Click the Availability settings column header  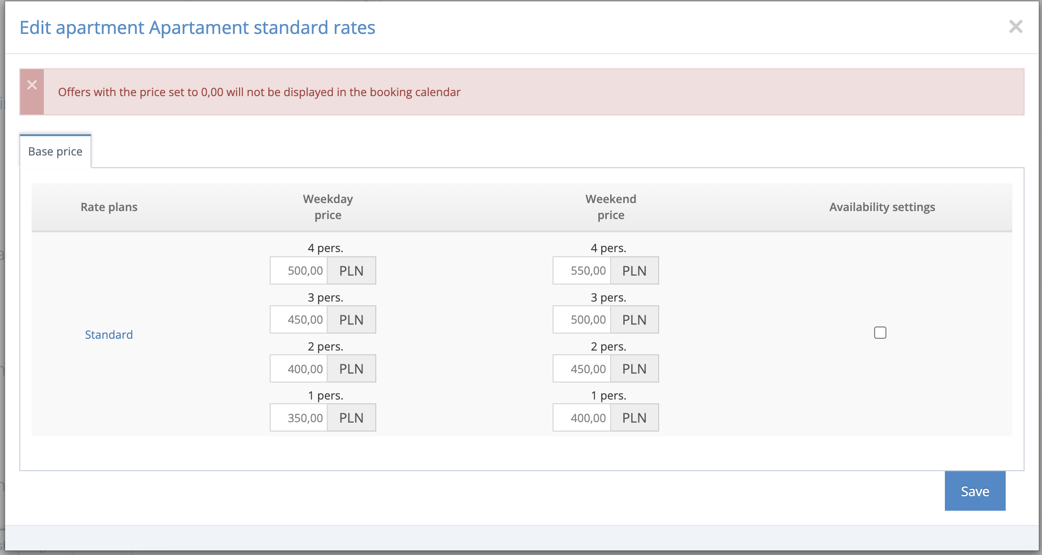882,207
